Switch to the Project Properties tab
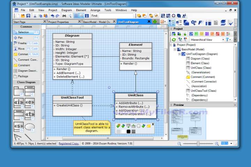 pos(59,22)
